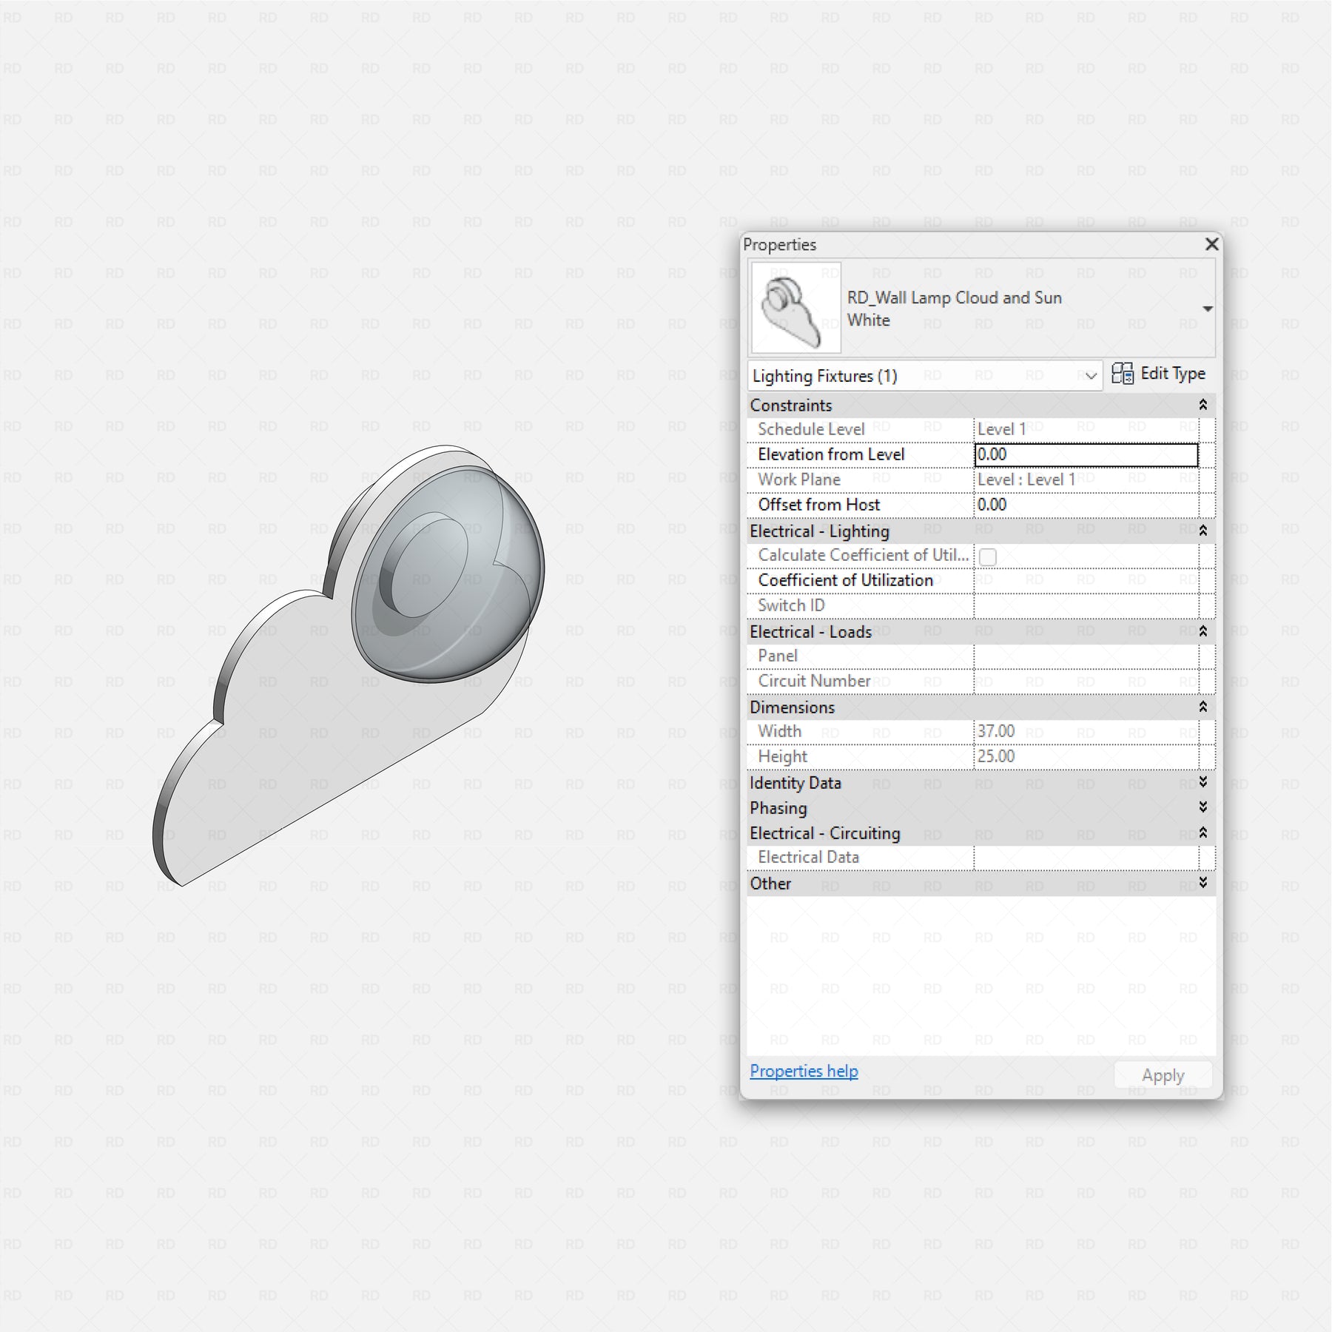Click the Offset from Host value field

pyautogui.click(x=1085, y=505)
